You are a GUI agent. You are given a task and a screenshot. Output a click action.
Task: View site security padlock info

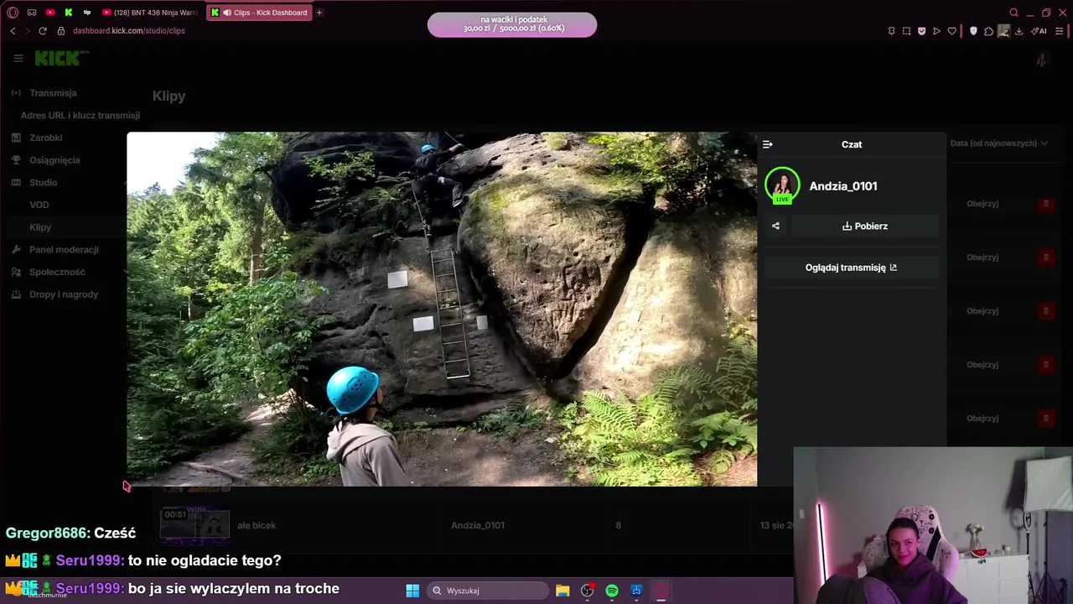[61, 31]
